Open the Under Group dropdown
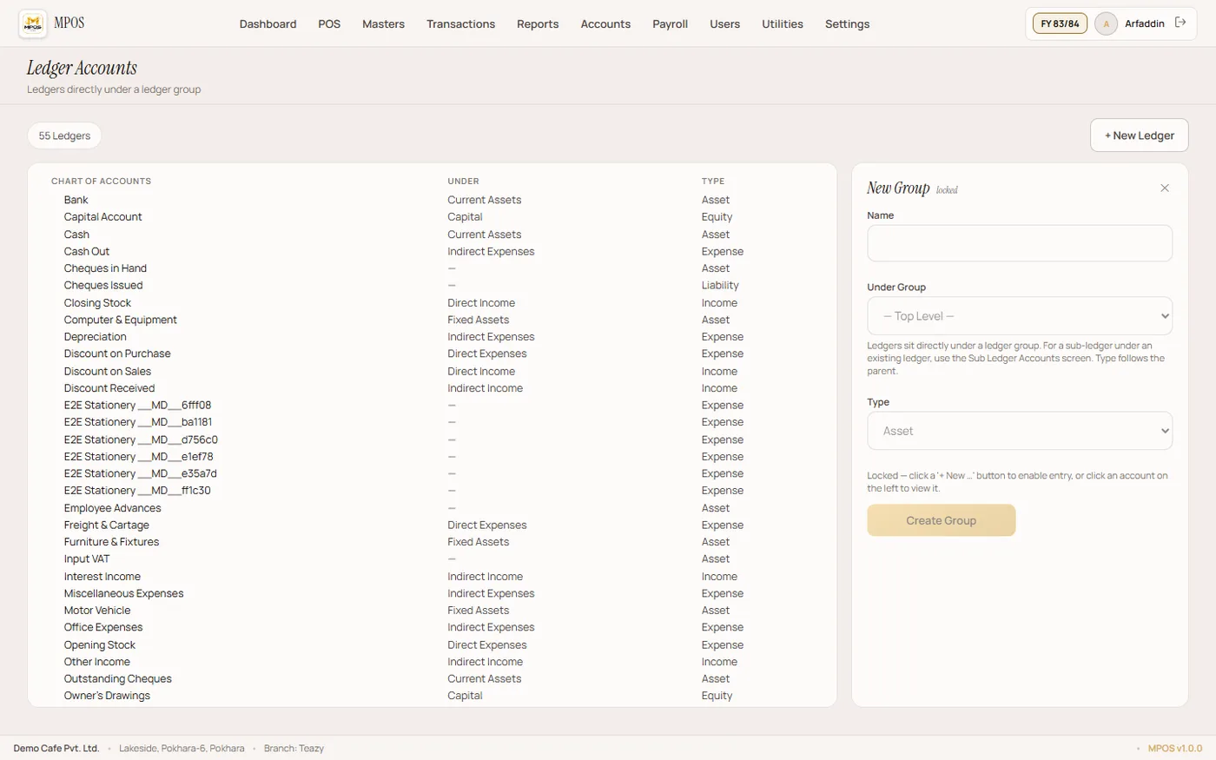The height and width of the screenshot is (760, 1216). 1020,316
